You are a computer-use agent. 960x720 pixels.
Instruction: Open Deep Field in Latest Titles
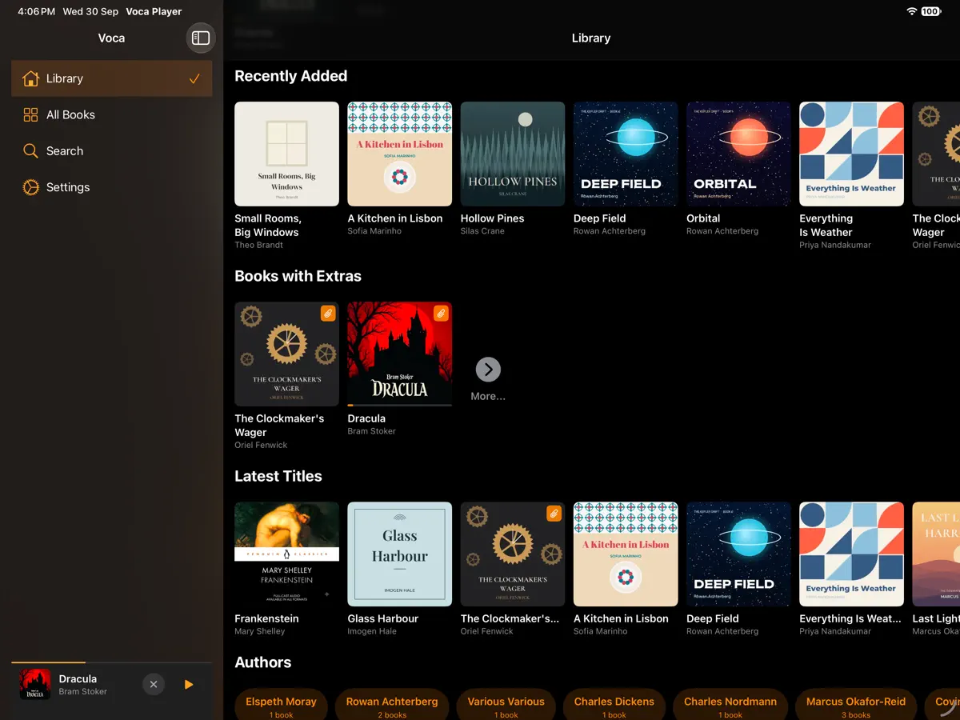(x=738, y=554)
